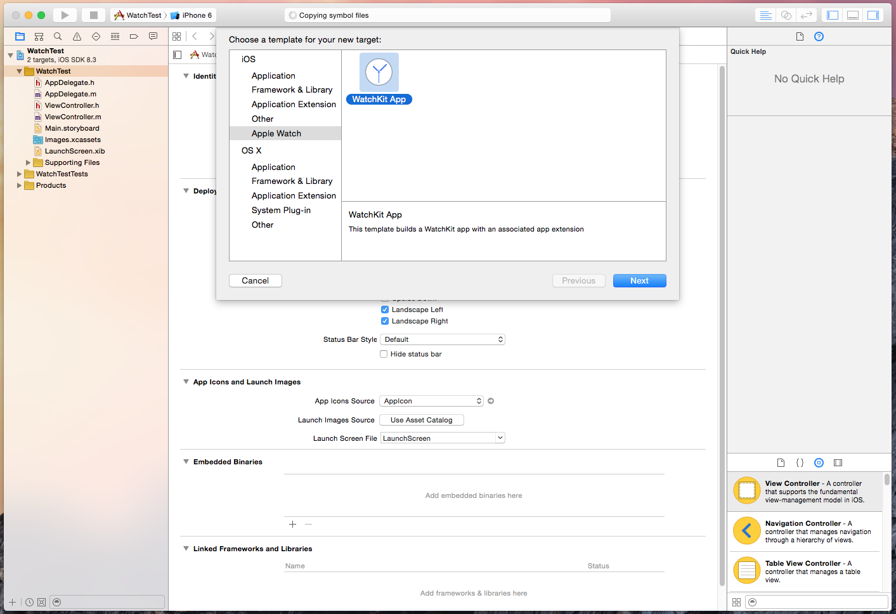
Task: Collapse App Icons and Launch Images section
Action: point(186,382)
